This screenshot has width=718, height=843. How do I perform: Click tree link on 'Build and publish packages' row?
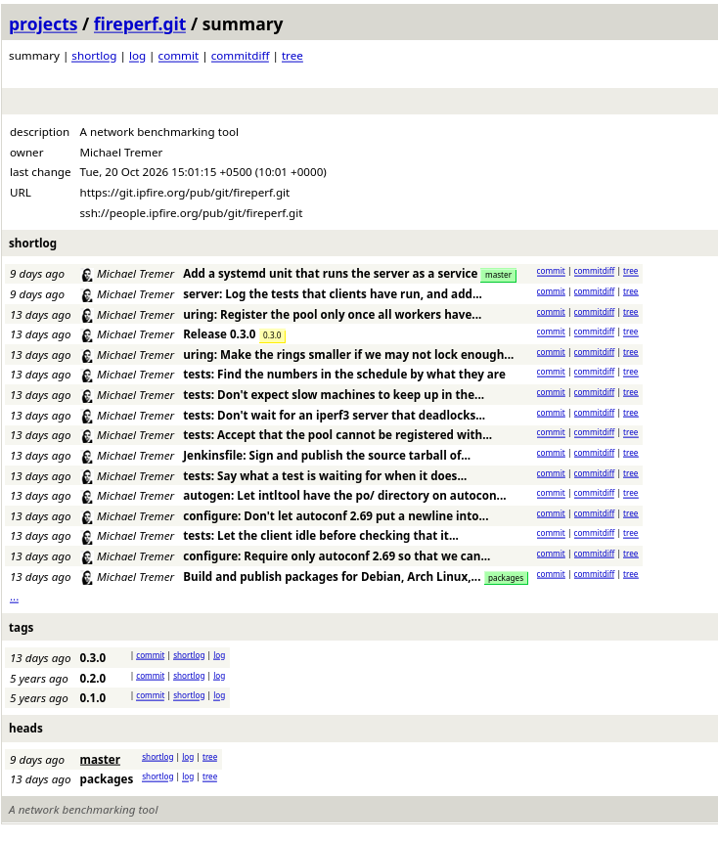click(630, 575)
